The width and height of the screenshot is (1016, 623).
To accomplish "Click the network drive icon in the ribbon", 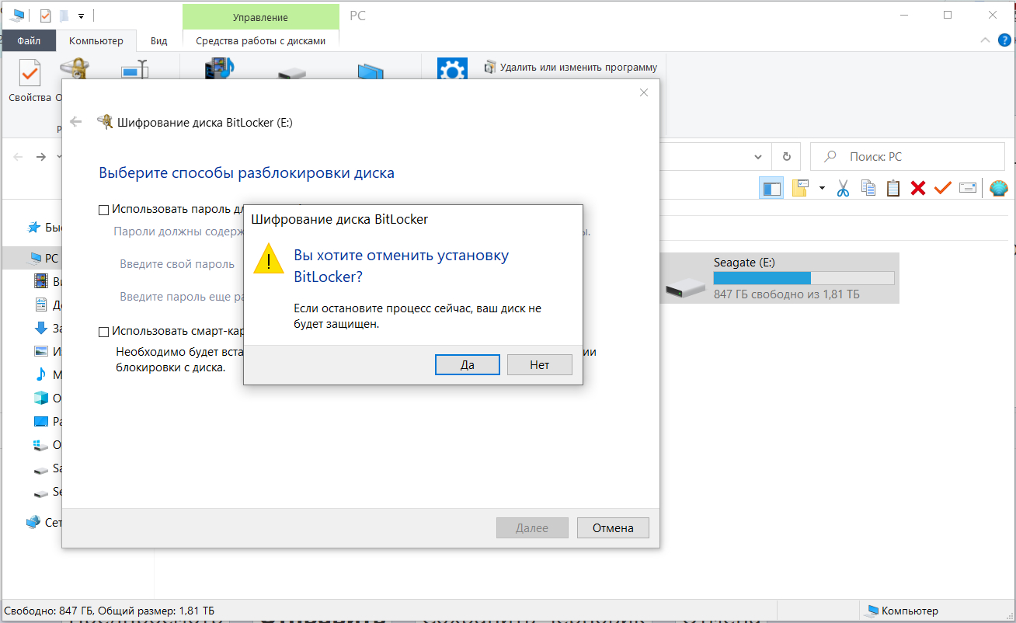I will (x=292, y=73).
